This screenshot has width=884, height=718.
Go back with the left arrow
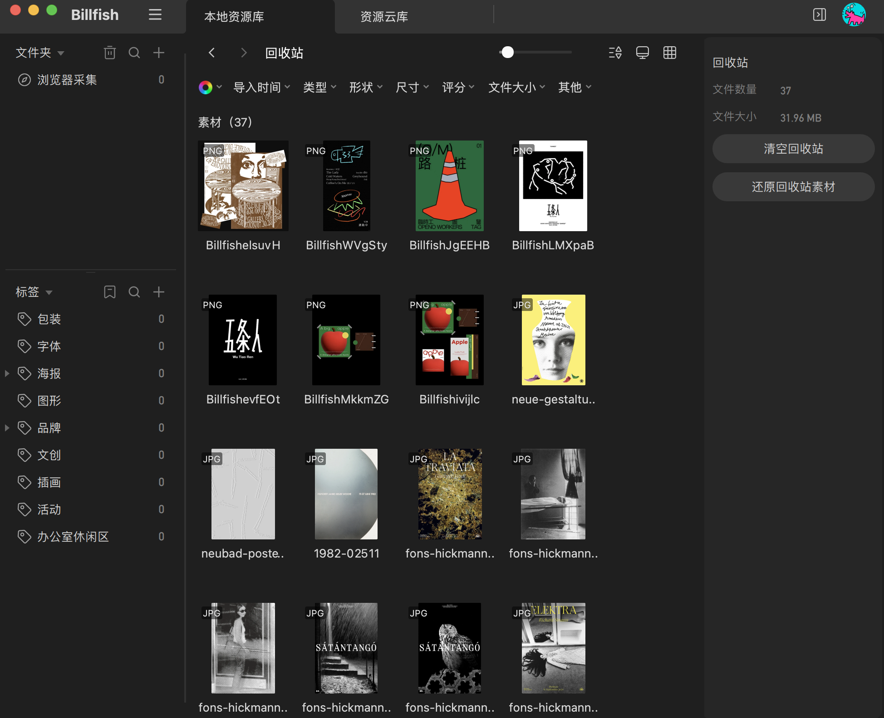pos(211,53)
